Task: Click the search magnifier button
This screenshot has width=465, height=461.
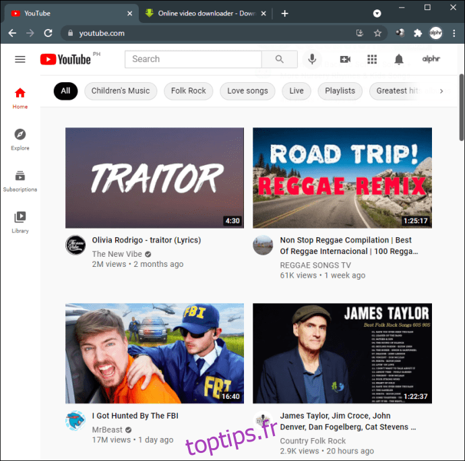Action: (280, 59)
